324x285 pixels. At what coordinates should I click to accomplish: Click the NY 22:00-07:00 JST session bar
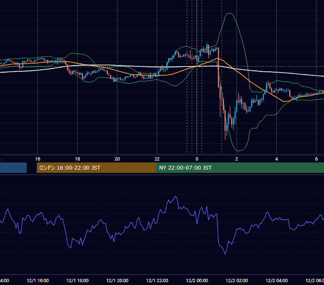pos(240,168)
